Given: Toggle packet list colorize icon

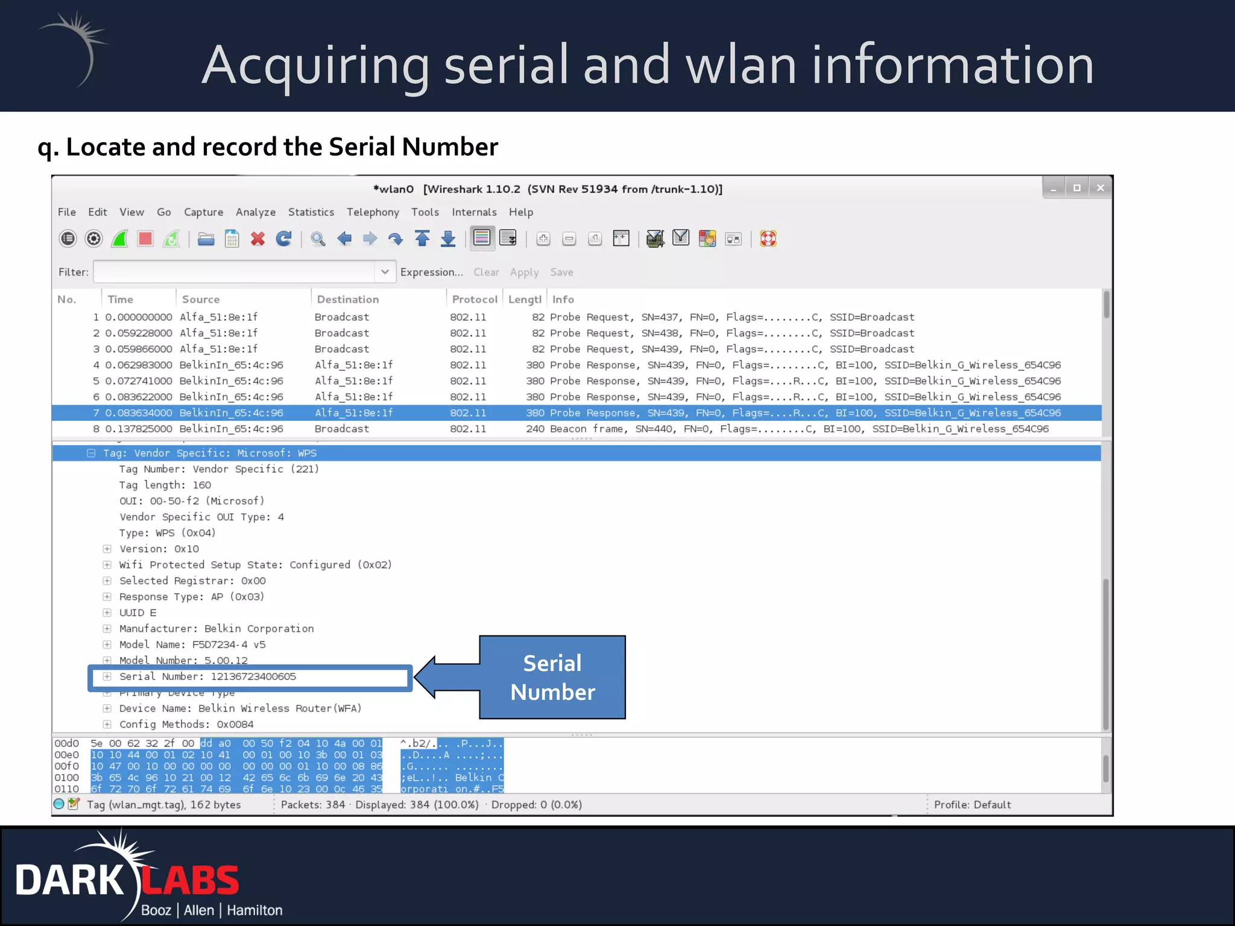Looking at the screenshot, I should pyautogui.click(x=482, y=238).
